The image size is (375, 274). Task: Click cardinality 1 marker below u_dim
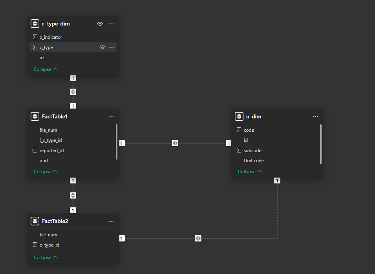[x=277, y=180]
